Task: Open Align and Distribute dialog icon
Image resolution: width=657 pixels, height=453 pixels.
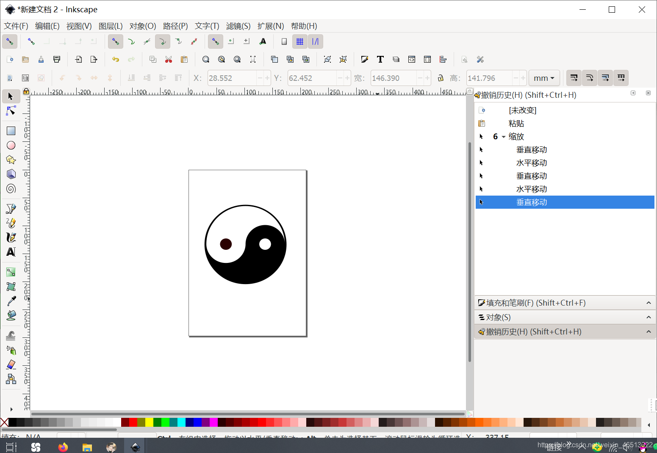Action: [x=443, y=59]
